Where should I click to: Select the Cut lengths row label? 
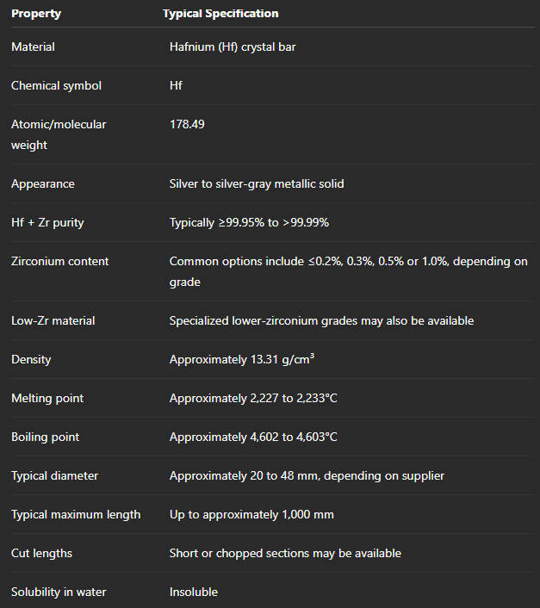41,554
